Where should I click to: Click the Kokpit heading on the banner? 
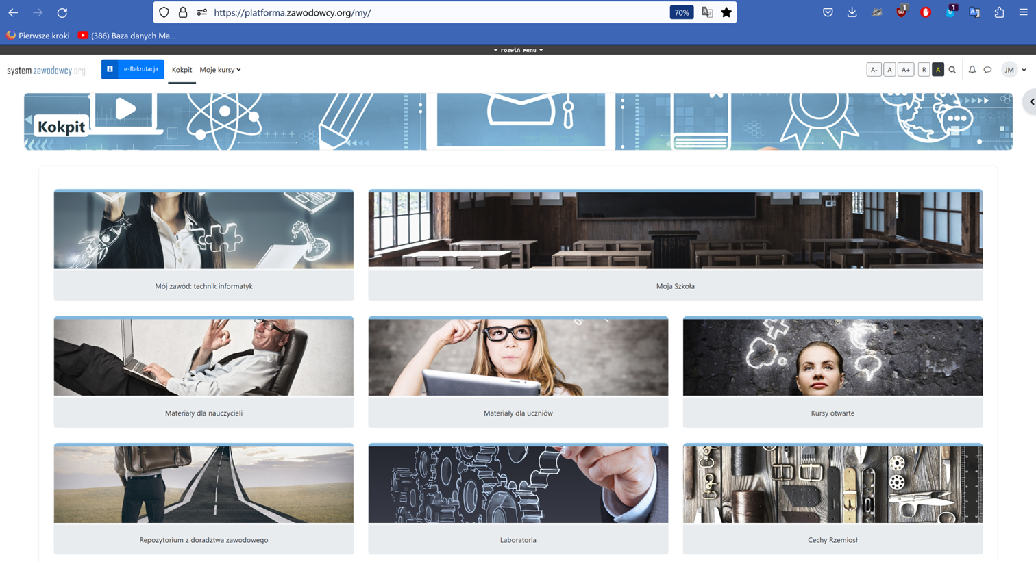(x=62, y=127)
